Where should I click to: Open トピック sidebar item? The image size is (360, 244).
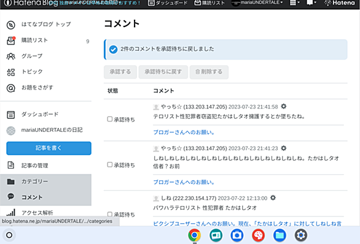pos(32,72)
